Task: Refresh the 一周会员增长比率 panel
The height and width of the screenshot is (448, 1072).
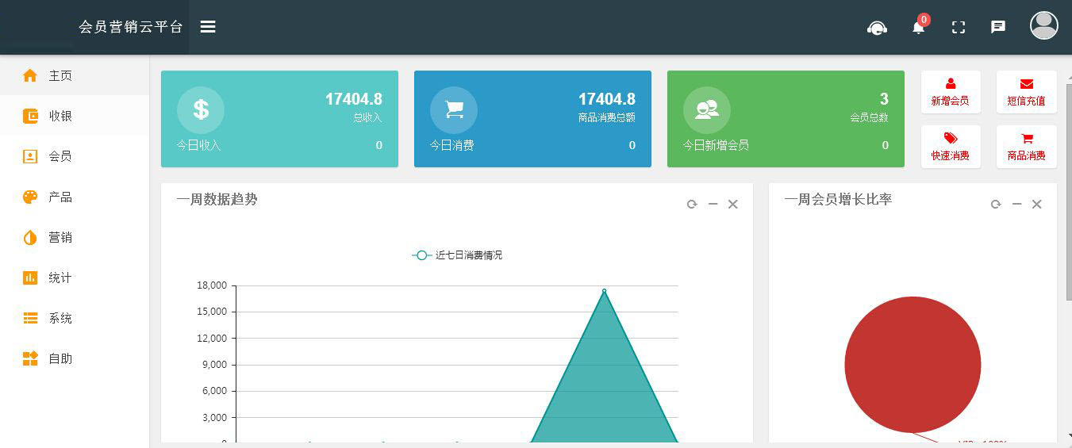Action: (996, 205)
